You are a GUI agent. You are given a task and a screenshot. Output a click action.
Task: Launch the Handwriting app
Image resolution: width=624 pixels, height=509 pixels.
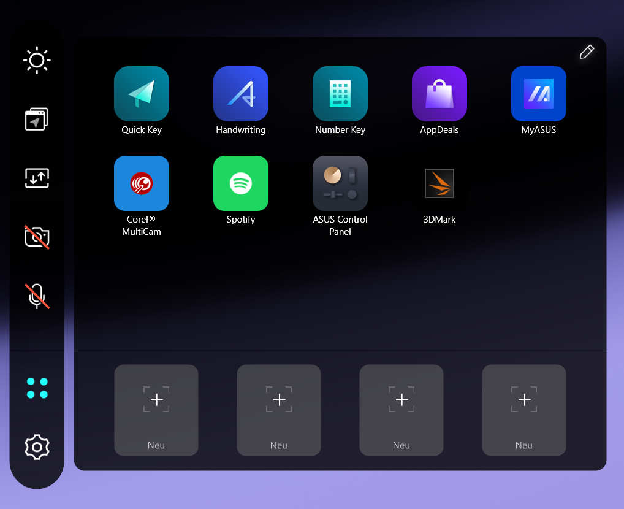tap(241, 94)
